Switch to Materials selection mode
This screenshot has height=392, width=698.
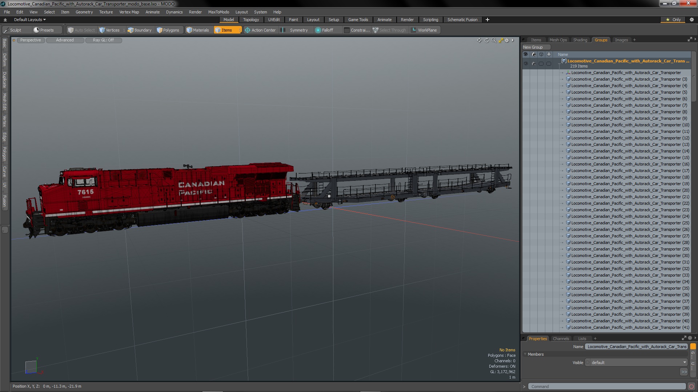[198, 30]
